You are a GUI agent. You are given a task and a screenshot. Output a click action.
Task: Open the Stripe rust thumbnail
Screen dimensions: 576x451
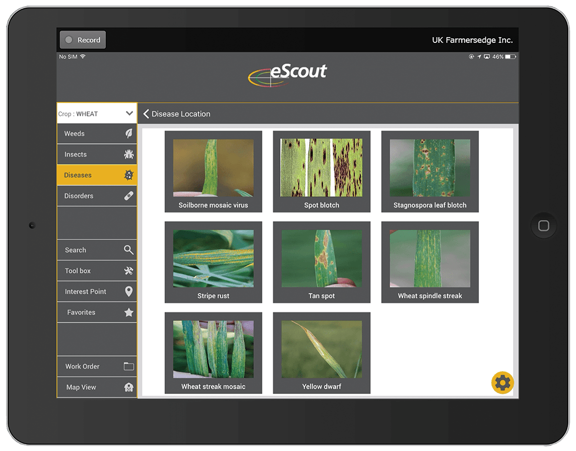click(213, 259)
